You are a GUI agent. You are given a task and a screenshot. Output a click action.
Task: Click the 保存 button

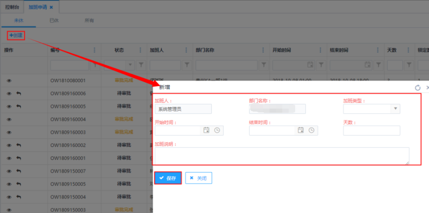coord(167,178)
